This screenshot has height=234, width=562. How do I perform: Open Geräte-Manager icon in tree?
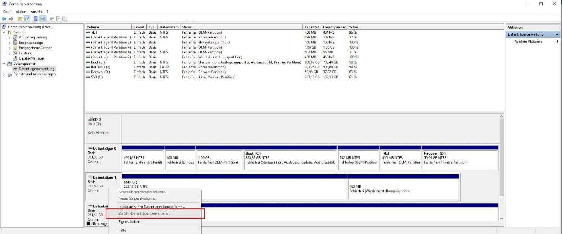coord(15,58)
